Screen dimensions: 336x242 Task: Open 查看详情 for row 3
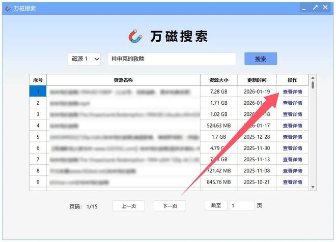(292, 114)
